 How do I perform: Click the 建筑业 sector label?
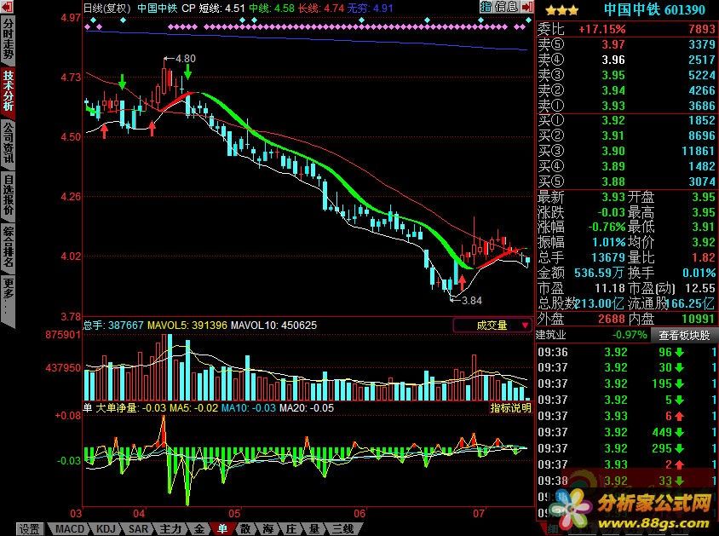[x=551, y=335]
